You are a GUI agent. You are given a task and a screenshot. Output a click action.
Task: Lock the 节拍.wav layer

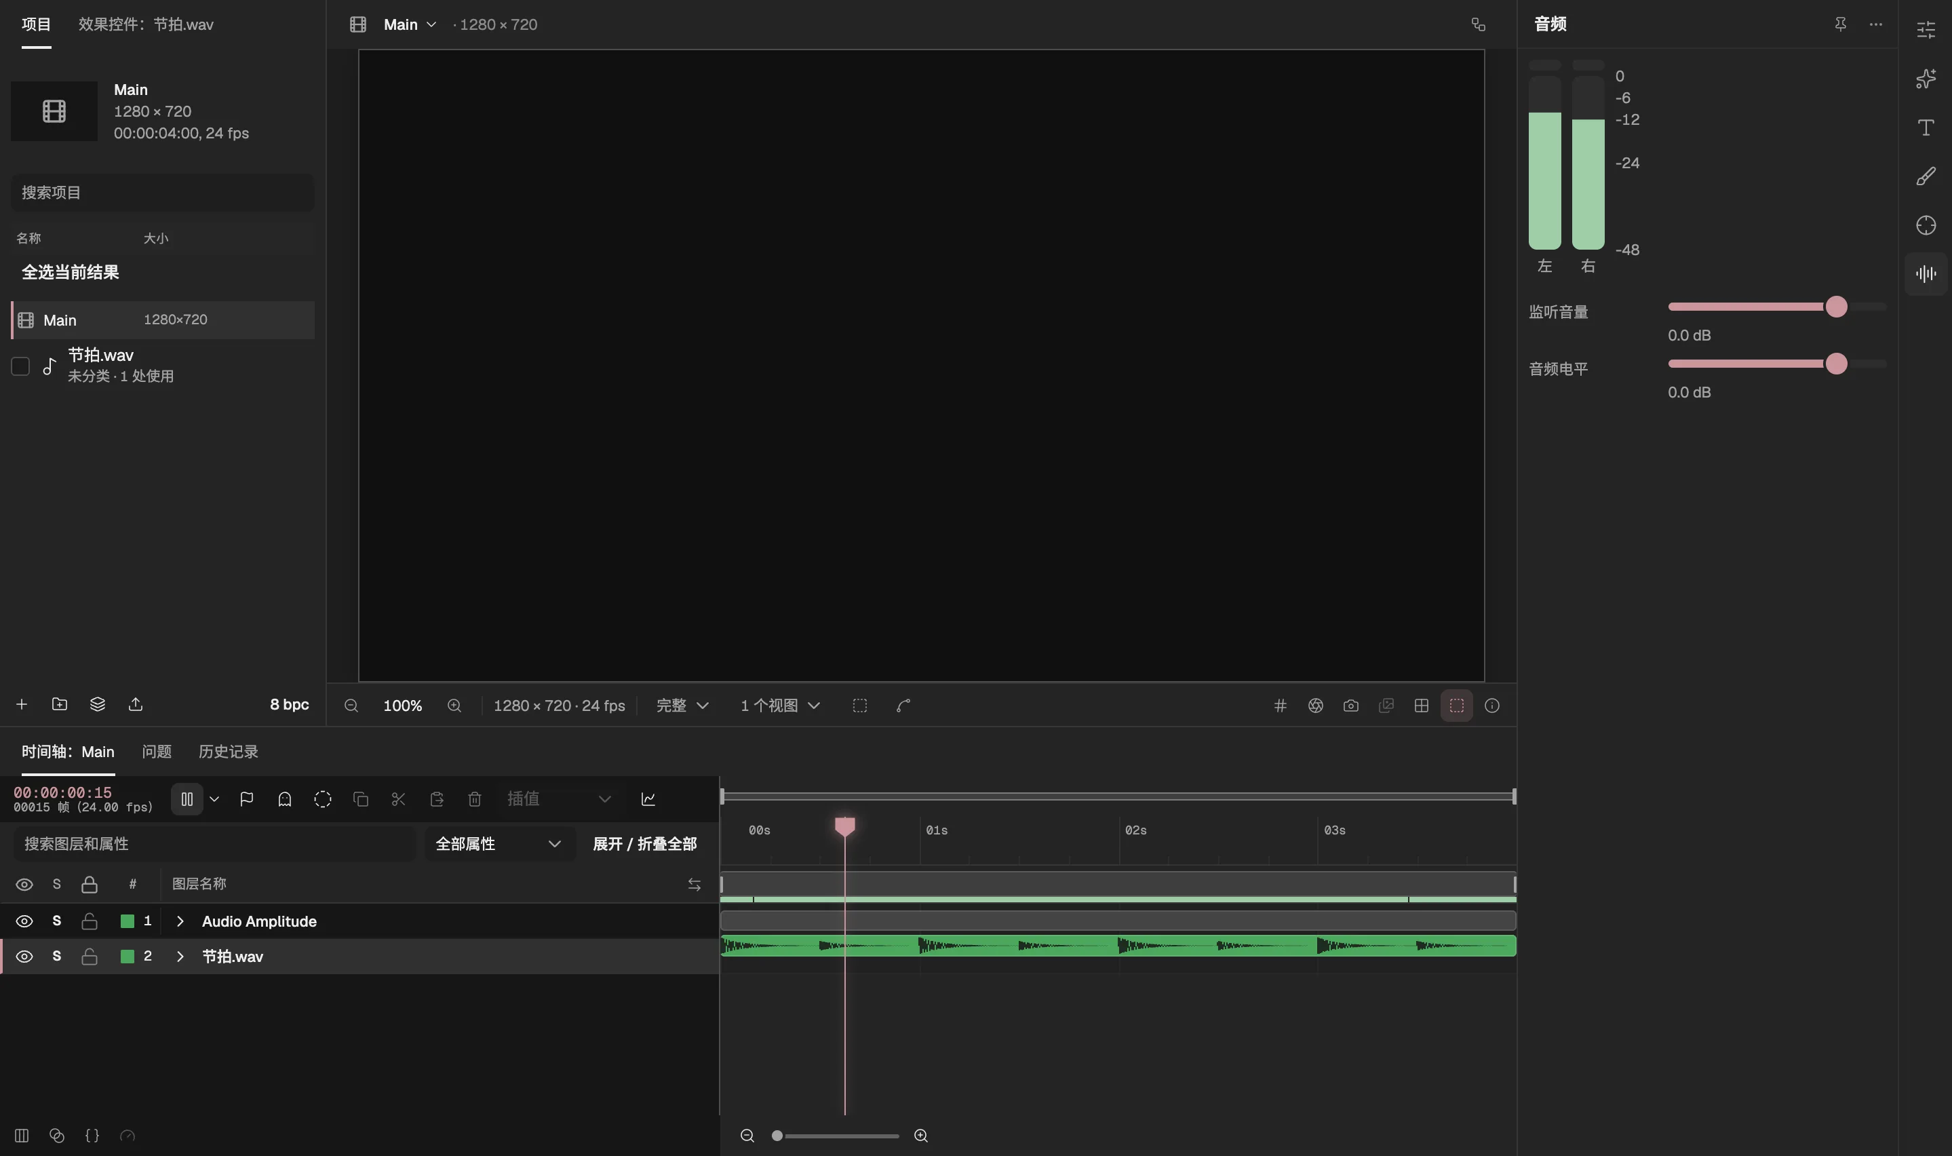(x=90, y=957)
